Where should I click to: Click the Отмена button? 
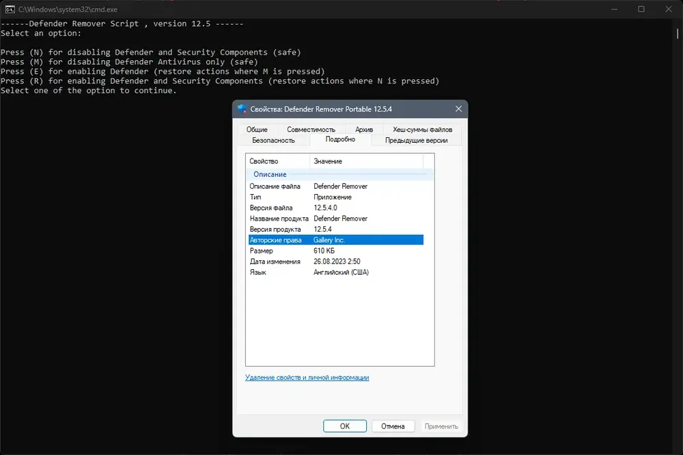(393, 426)
